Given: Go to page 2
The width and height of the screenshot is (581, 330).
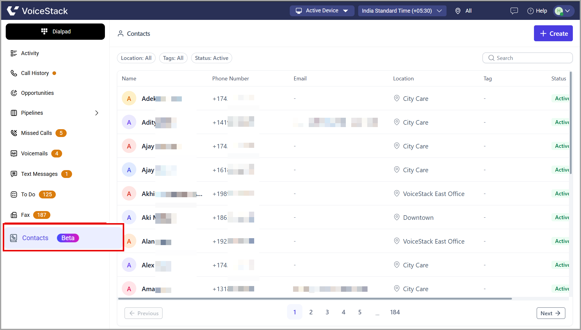Looking at the screenshot, I should 311,312.
